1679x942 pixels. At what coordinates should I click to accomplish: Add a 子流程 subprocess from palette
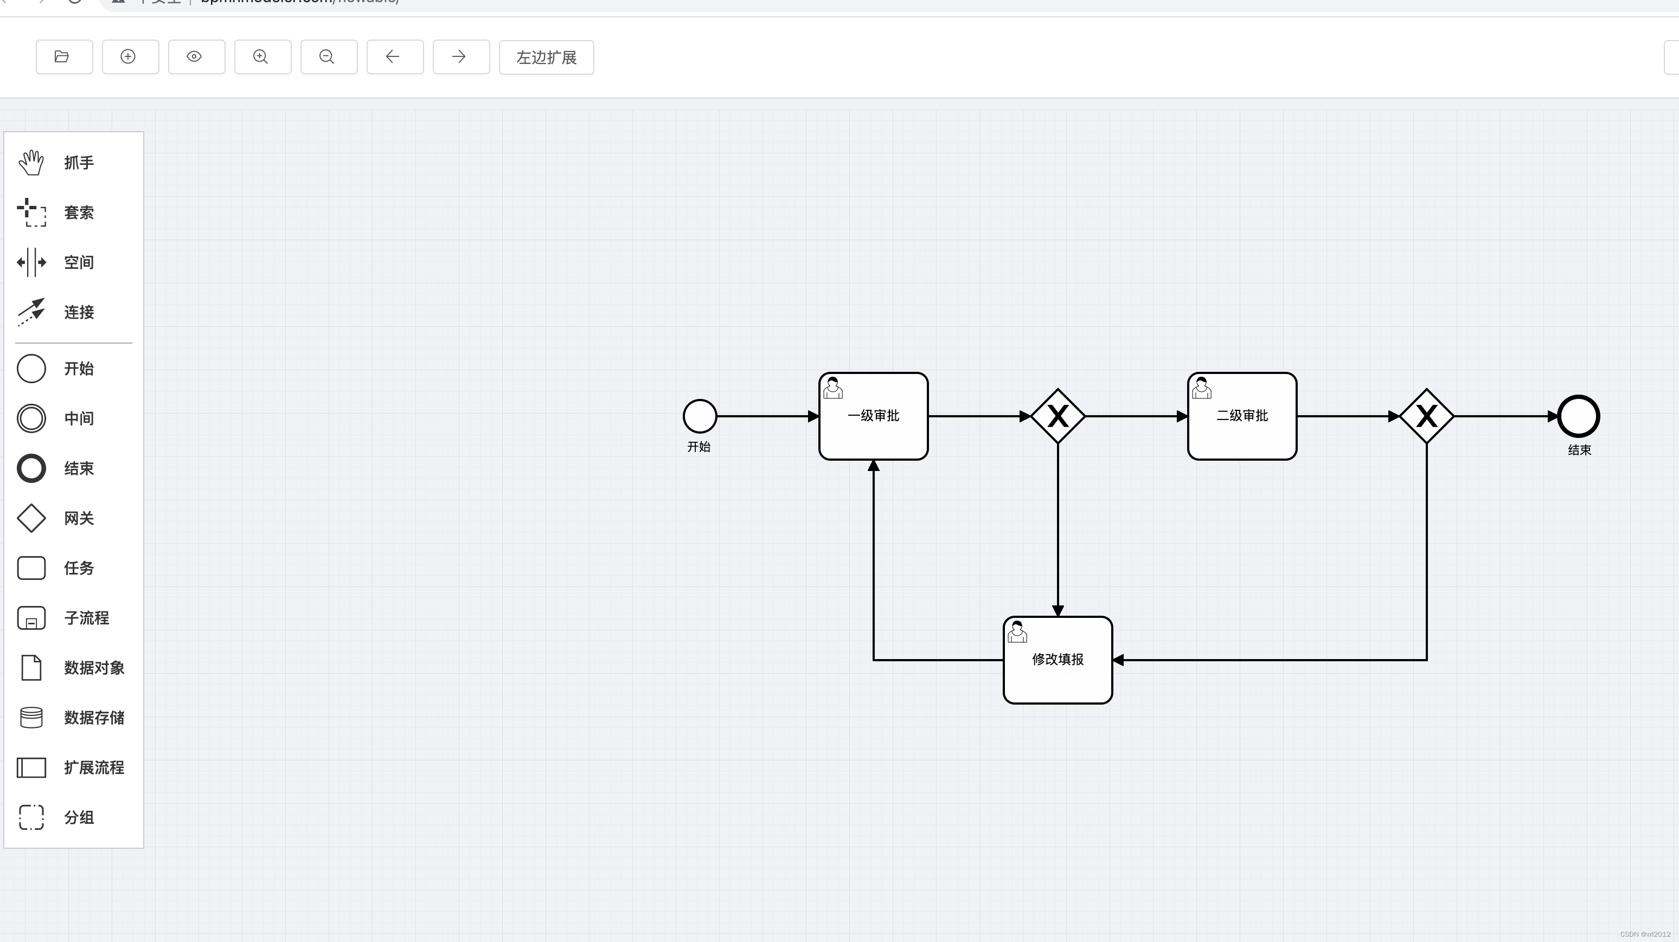(x=31, y=618)
